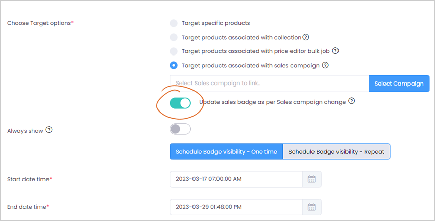Click the Select Campaign button
This screenshot has height=221, width=435.
[x=399, y=84]
